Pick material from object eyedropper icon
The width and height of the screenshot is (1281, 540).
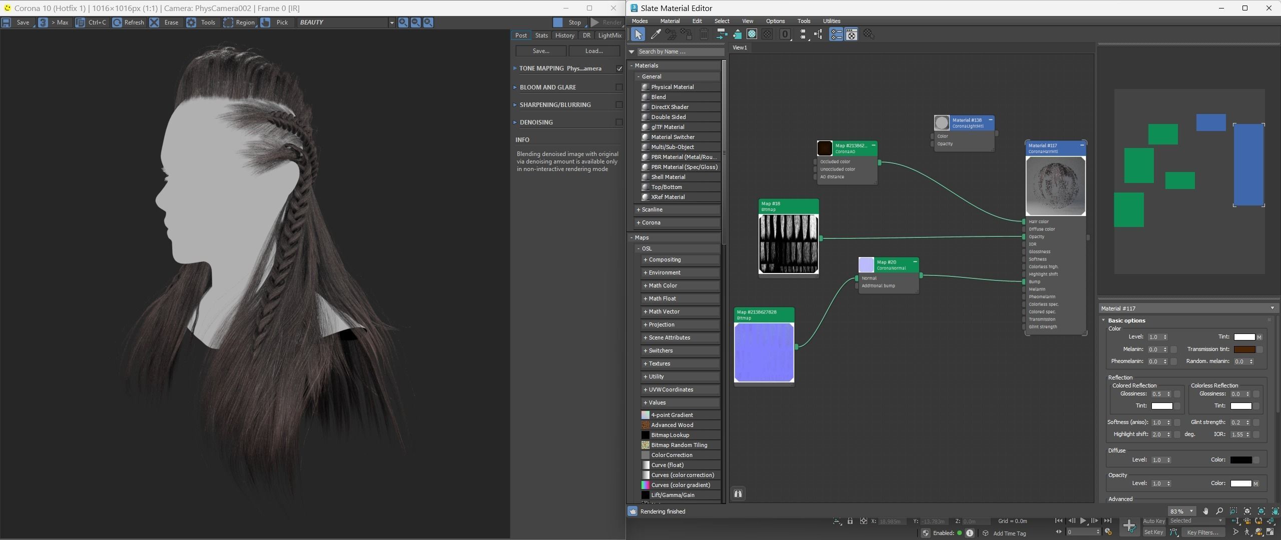pyautogui.click(x=656, y=34)
